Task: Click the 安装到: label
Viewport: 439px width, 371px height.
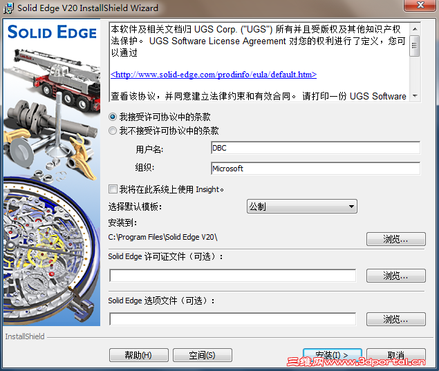Action: [122, 222]
